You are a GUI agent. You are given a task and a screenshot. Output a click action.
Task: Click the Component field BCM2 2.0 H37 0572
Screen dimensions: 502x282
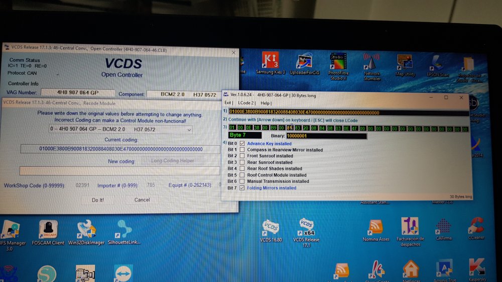[x=184, y=95]
